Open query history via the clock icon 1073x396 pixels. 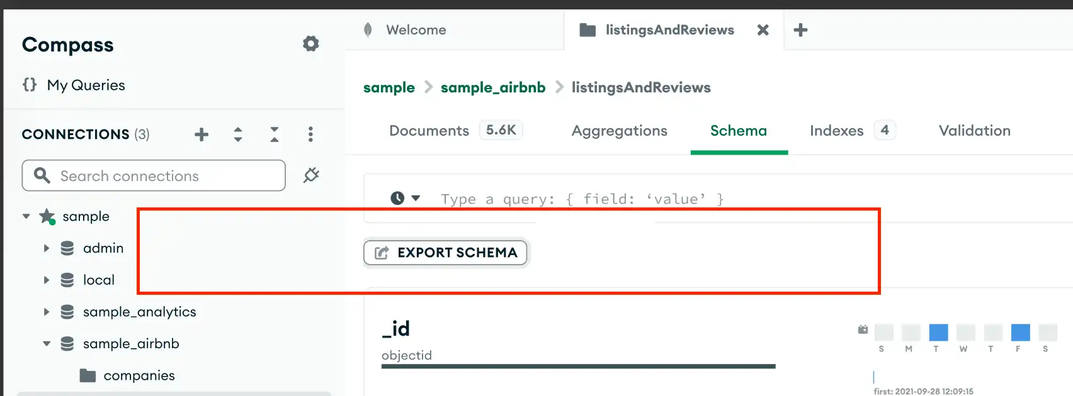tap(397, 198)
